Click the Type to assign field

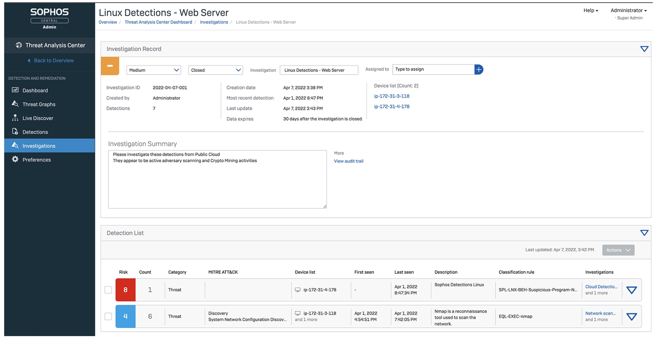(x=433, y=69)
